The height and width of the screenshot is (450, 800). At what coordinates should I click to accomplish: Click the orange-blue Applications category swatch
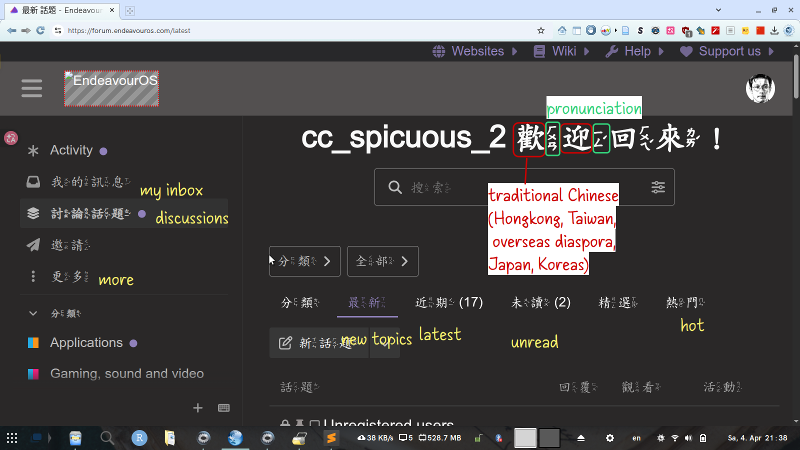click(x=33, y=343)
